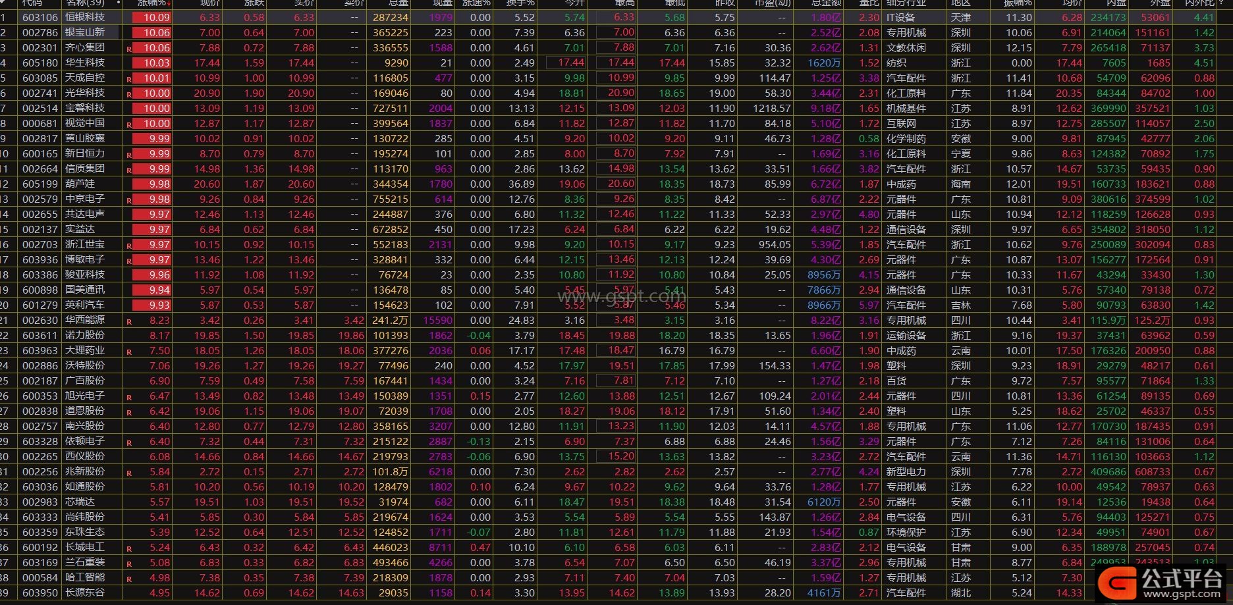Select the stock 兰石重装
1233x605 pixels.
(x=85, y=562)
